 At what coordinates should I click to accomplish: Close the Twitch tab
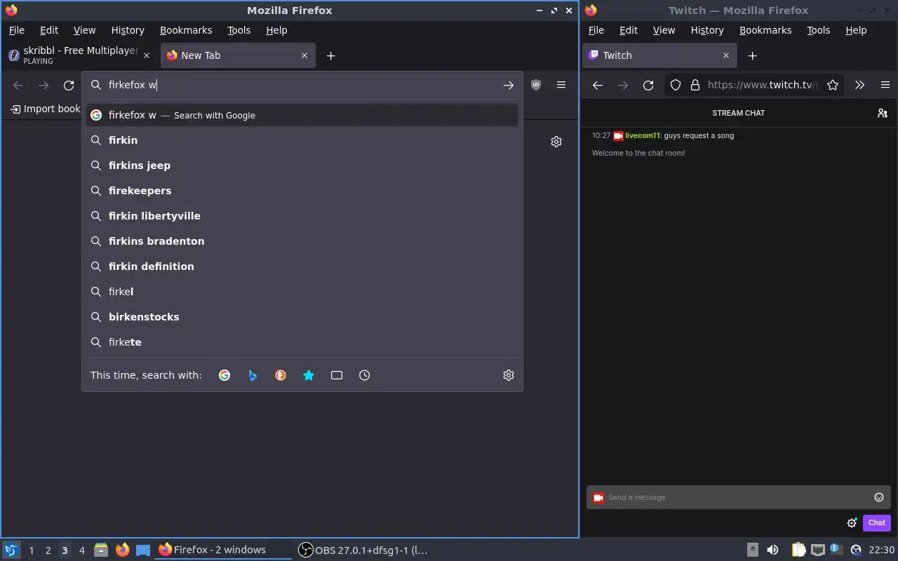pyautogui.click(x=726, y=55)
